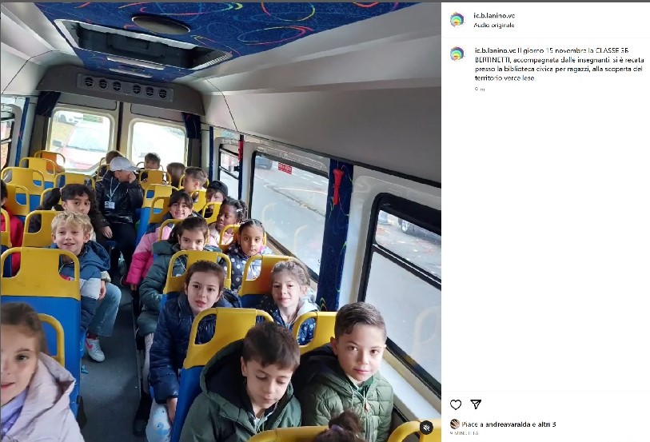Share the post via paper plane icon
The height and width of the screenshot is (442, 650).
476,404
